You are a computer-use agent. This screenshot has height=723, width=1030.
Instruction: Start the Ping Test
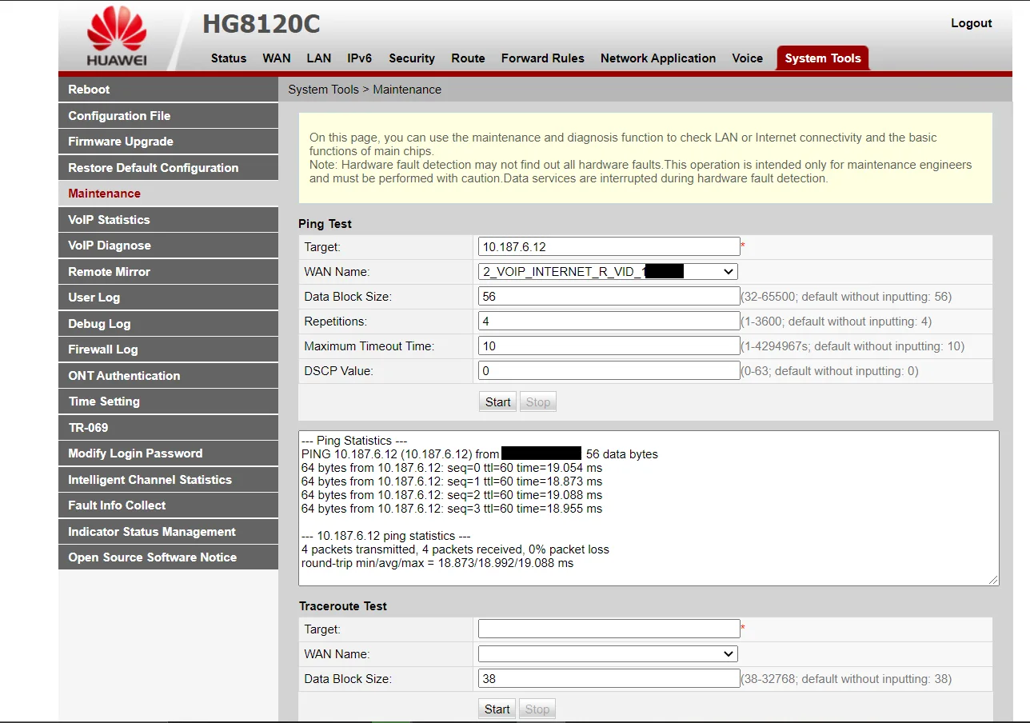tap(497, 402)
